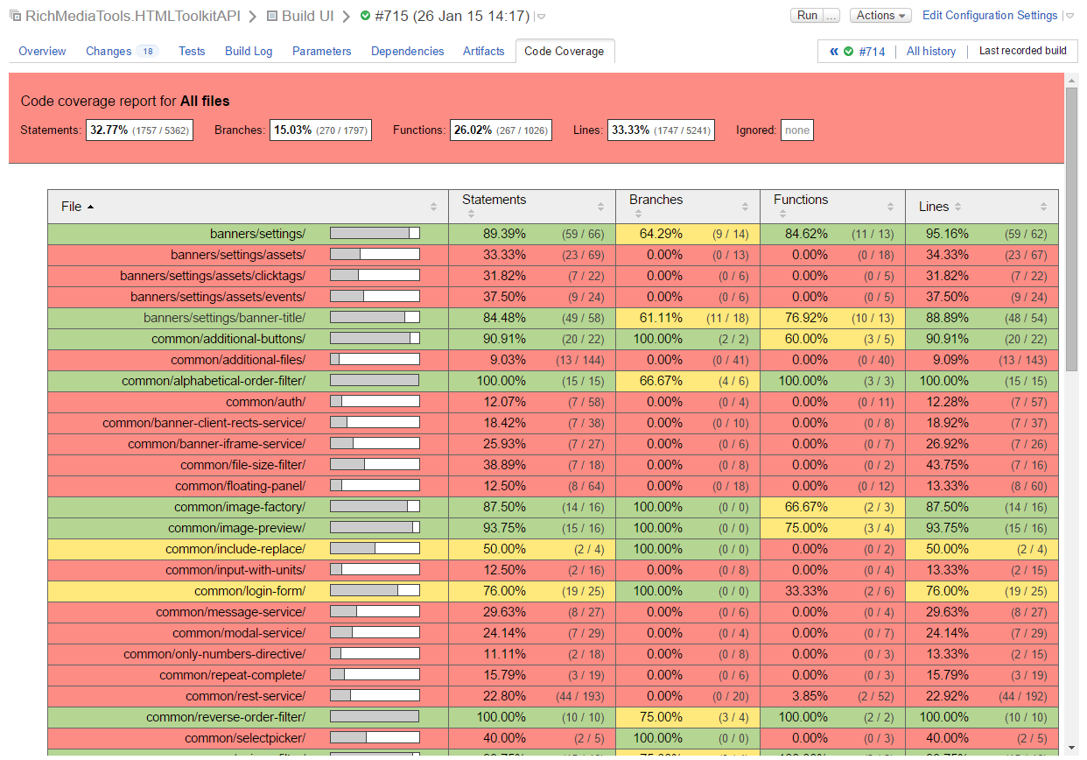
Task: Open All history link
Action: pyautogui.click(x=931, y=52)
